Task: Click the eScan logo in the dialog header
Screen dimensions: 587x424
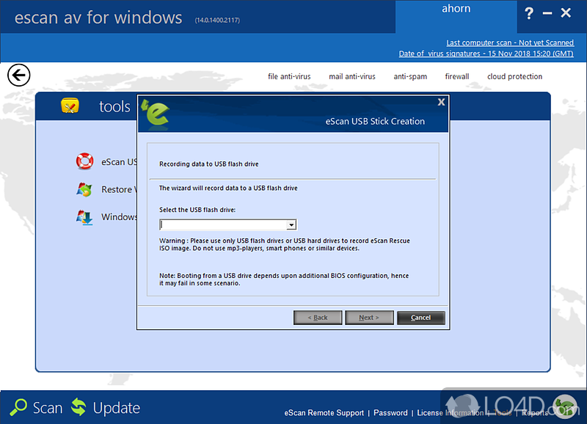Action: coord(156,115)
